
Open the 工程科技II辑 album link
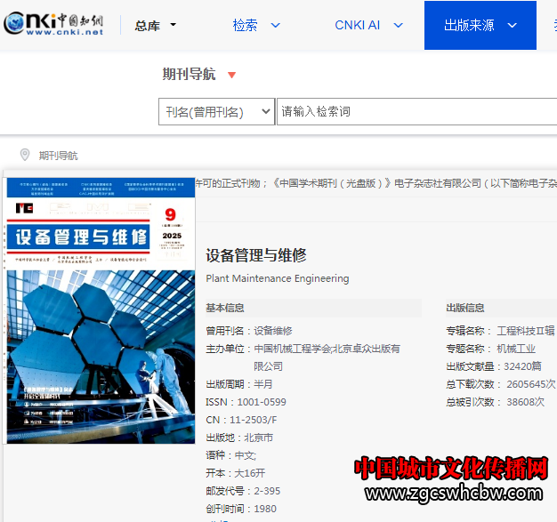click(525, 331)
